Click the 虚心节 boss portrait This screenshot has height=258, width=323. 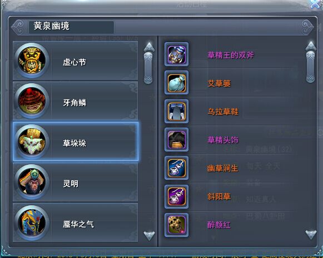point(32,60)
